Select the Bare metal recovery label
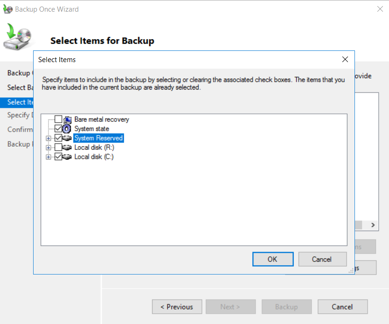Viewport: 389px width, 324px height. [x=102, y=120]
